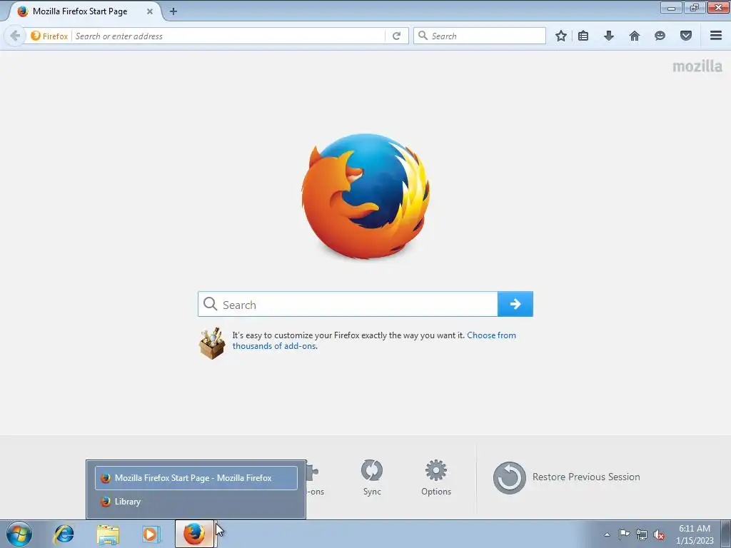Viewport: 731px width, 548px height.
Task: Open Action Center flag icon
Action: 624,534
